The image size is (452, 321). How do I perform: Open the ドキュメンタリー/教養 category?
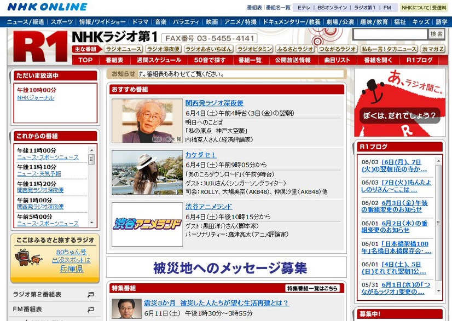[292, 22]
